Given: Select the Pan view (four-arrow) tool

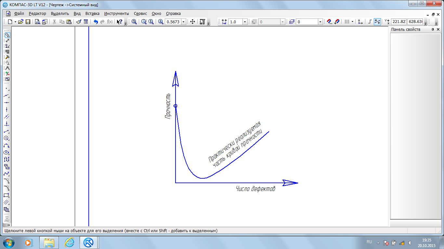Looking at the screenshot, I should 192,22.
